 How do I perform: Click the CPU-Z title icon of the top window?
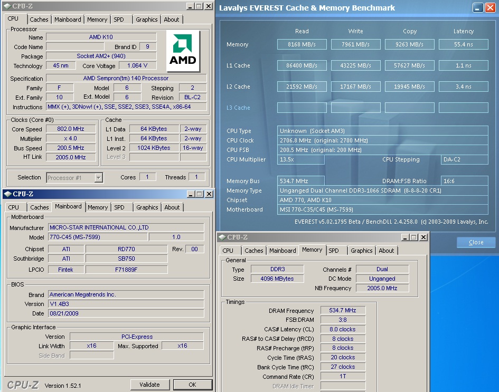point(7,6)
